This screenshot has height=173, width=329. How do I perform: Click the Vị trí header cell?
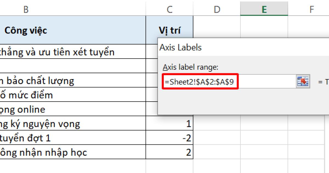click(169, 30)
